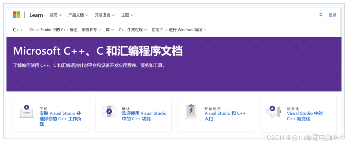
Task: Expand 使用 C++ 进行 Windows 编程 dropdown
Action: [179, 30]
